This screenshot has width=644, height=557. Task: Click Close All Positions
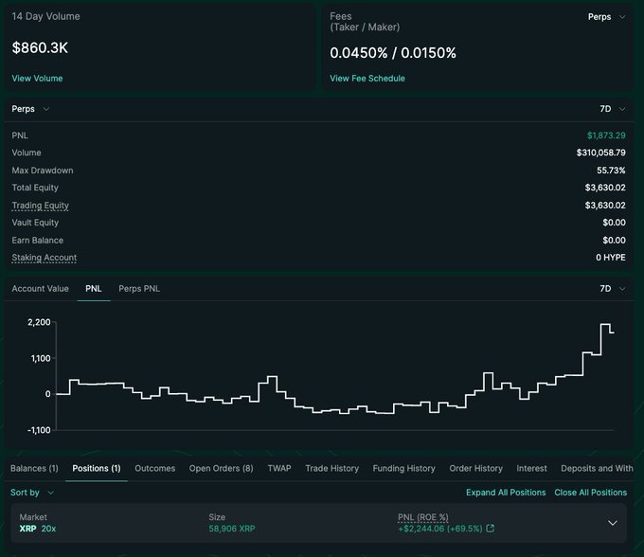[591, 493]
